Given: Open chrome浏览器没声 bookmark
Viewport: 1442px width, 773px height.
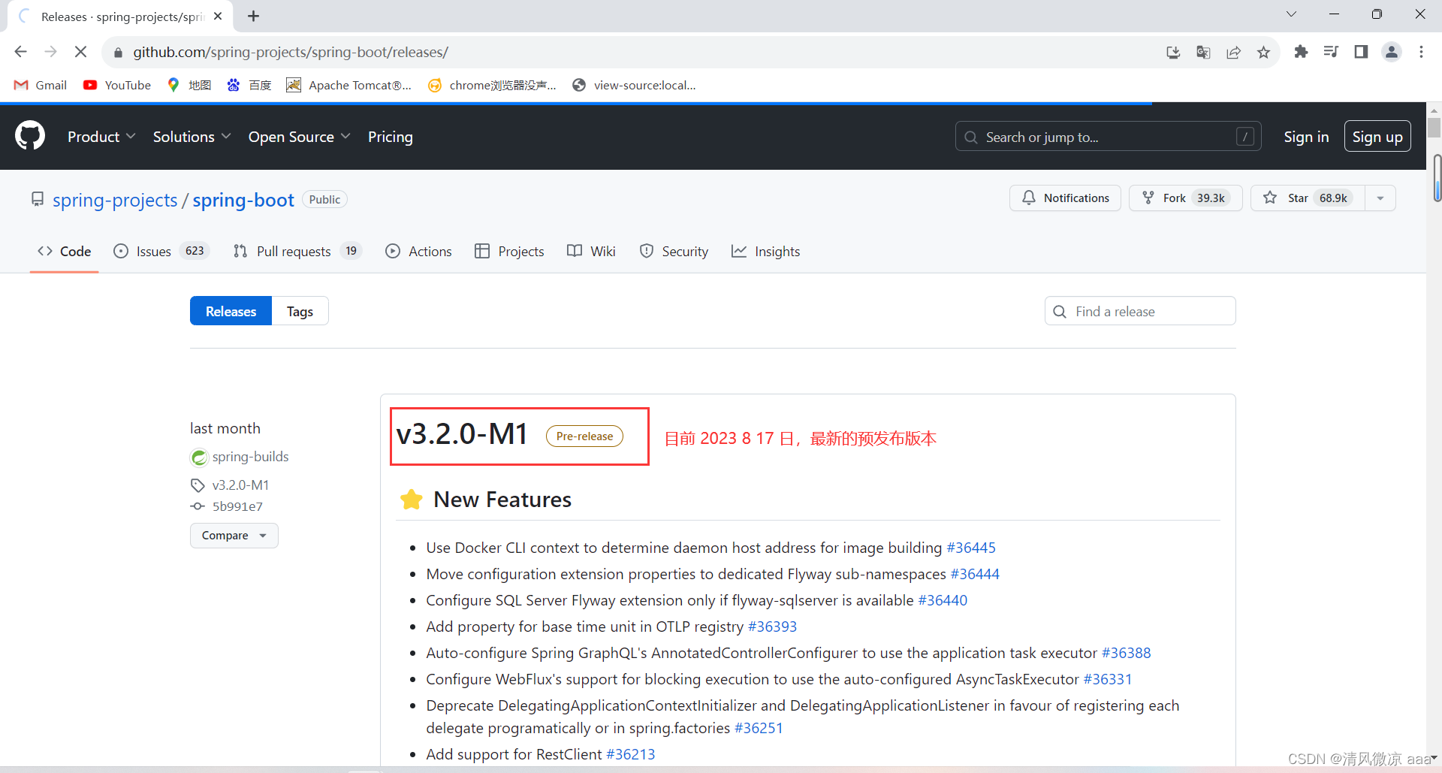Looking at the screenshot, I should (x=492, y=85).
